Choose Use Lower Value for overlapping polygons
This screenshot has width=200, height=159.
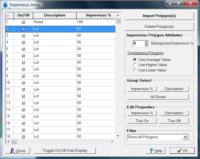coord(135,70)
